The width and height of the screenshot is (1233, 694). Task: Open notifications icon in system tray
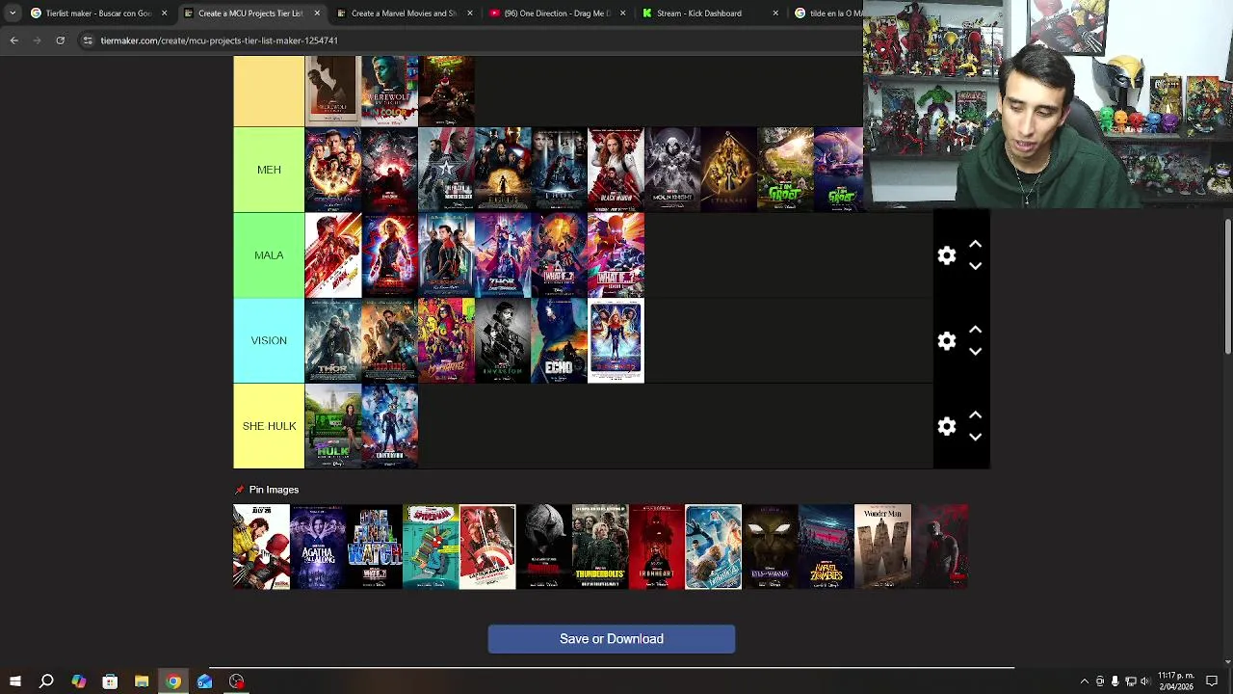1212,681
